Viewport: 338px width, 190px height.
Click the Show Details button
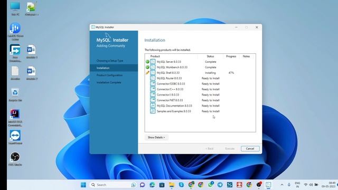(156, 137)
